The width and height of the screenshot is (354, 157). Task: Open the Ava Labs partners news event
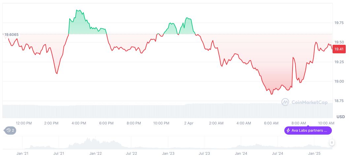click(x=308, y=130)
